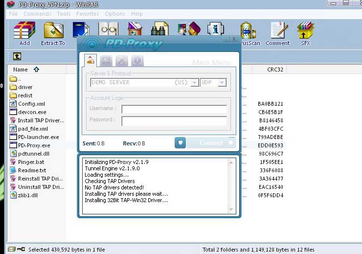Image resolution: width=362 pixels, height=254 pixels.
Task: Select the pdtunnel.dll file
Action: [x=29, y=154]
